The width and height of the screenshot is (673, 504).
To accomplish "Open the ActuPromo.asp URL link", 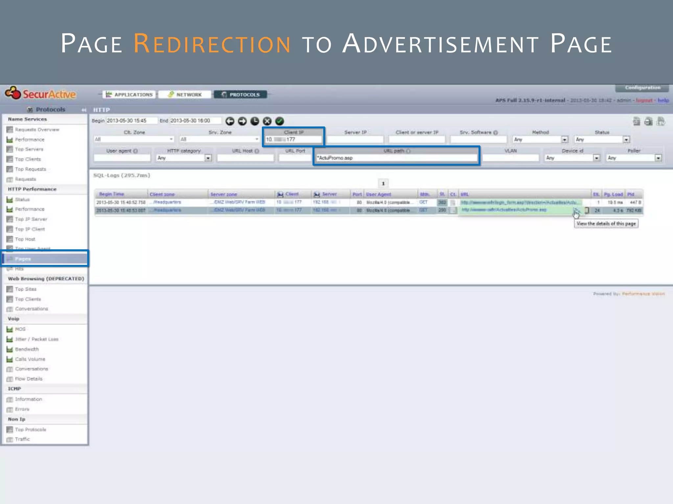I will (504, 210).
